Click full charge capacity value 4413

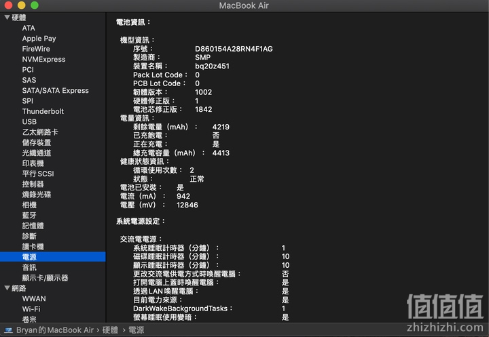coord(221,153)
